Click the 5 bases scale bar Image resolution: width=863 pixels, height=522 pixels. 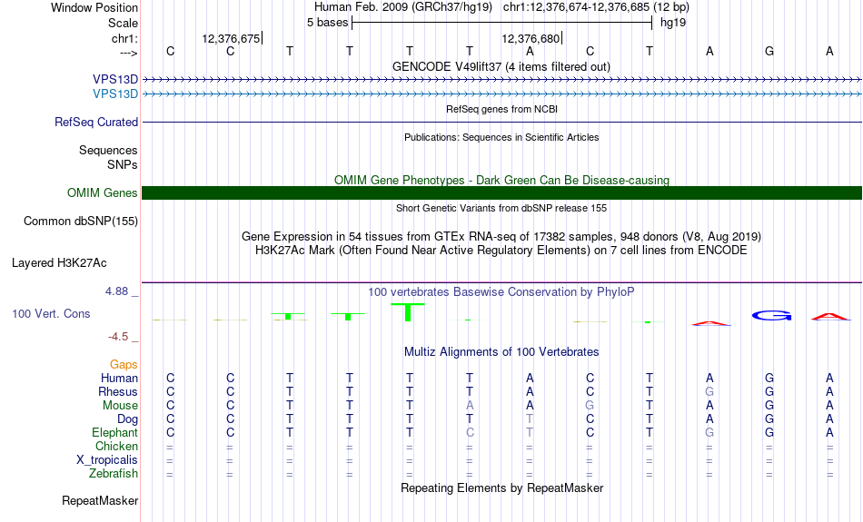(x=502, y=23)
